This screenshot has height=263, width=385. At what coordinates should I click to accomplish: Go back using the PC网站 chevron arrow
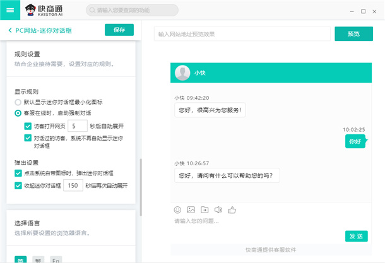(x=10, y=31)
